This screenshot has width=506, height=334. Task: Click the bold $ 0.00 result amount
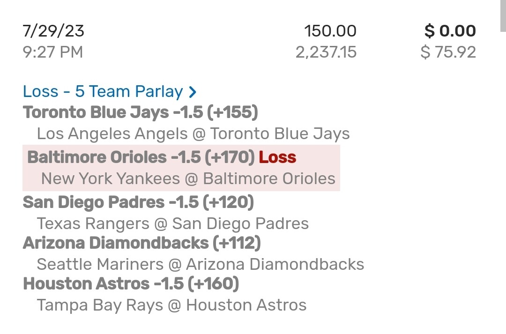[x=450, y=31]
